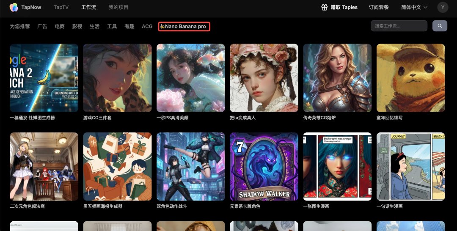457x231 pixels.
Task: Switch to the 广告 category
Action: (x=42, y=26)
